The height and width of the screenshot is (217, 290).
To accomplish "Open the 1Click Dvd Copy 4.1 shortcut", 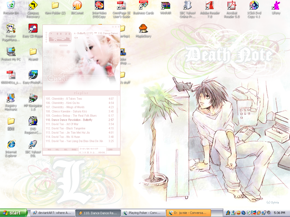I will 254,9.
